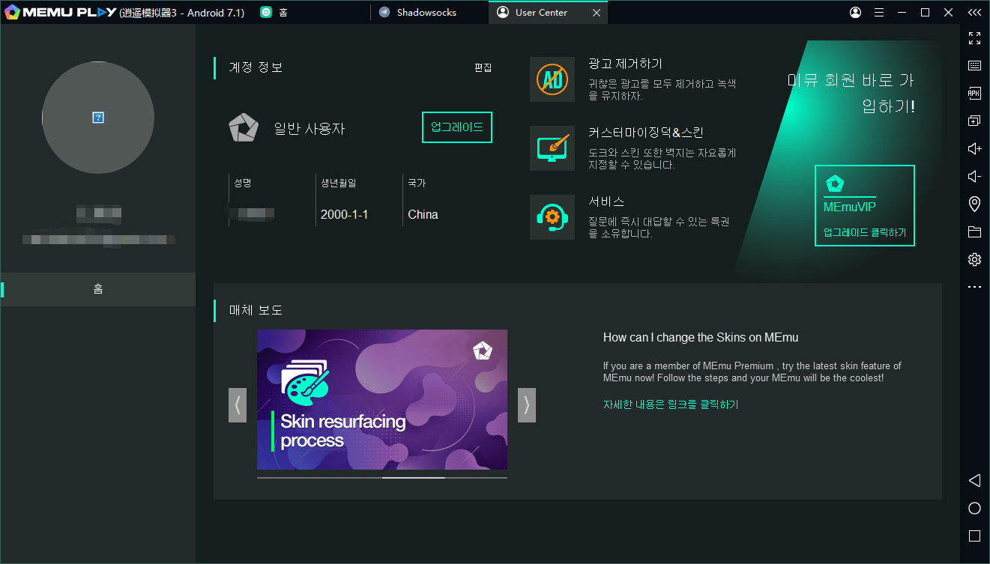
Task: Open the GPS location pin icon
Action: [974, 204]
